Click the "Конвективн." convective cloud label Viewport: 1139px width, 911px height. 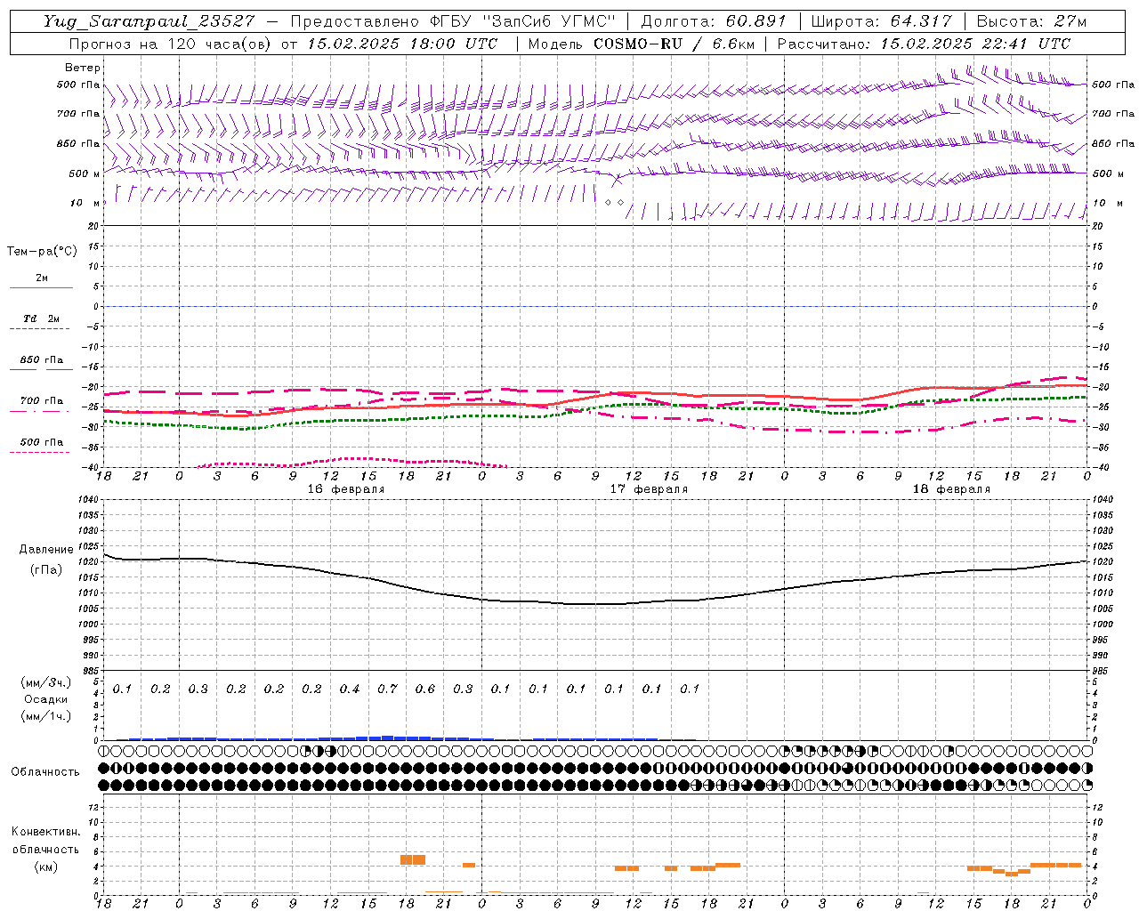[46, 832]
